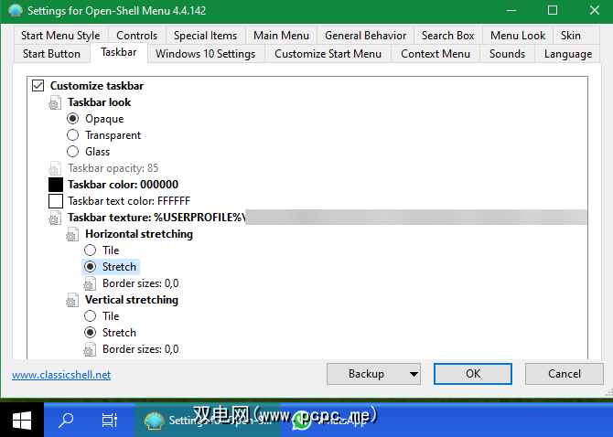Open the Menu Look tab
Viewport: 613px width, 437px height.
518,36
